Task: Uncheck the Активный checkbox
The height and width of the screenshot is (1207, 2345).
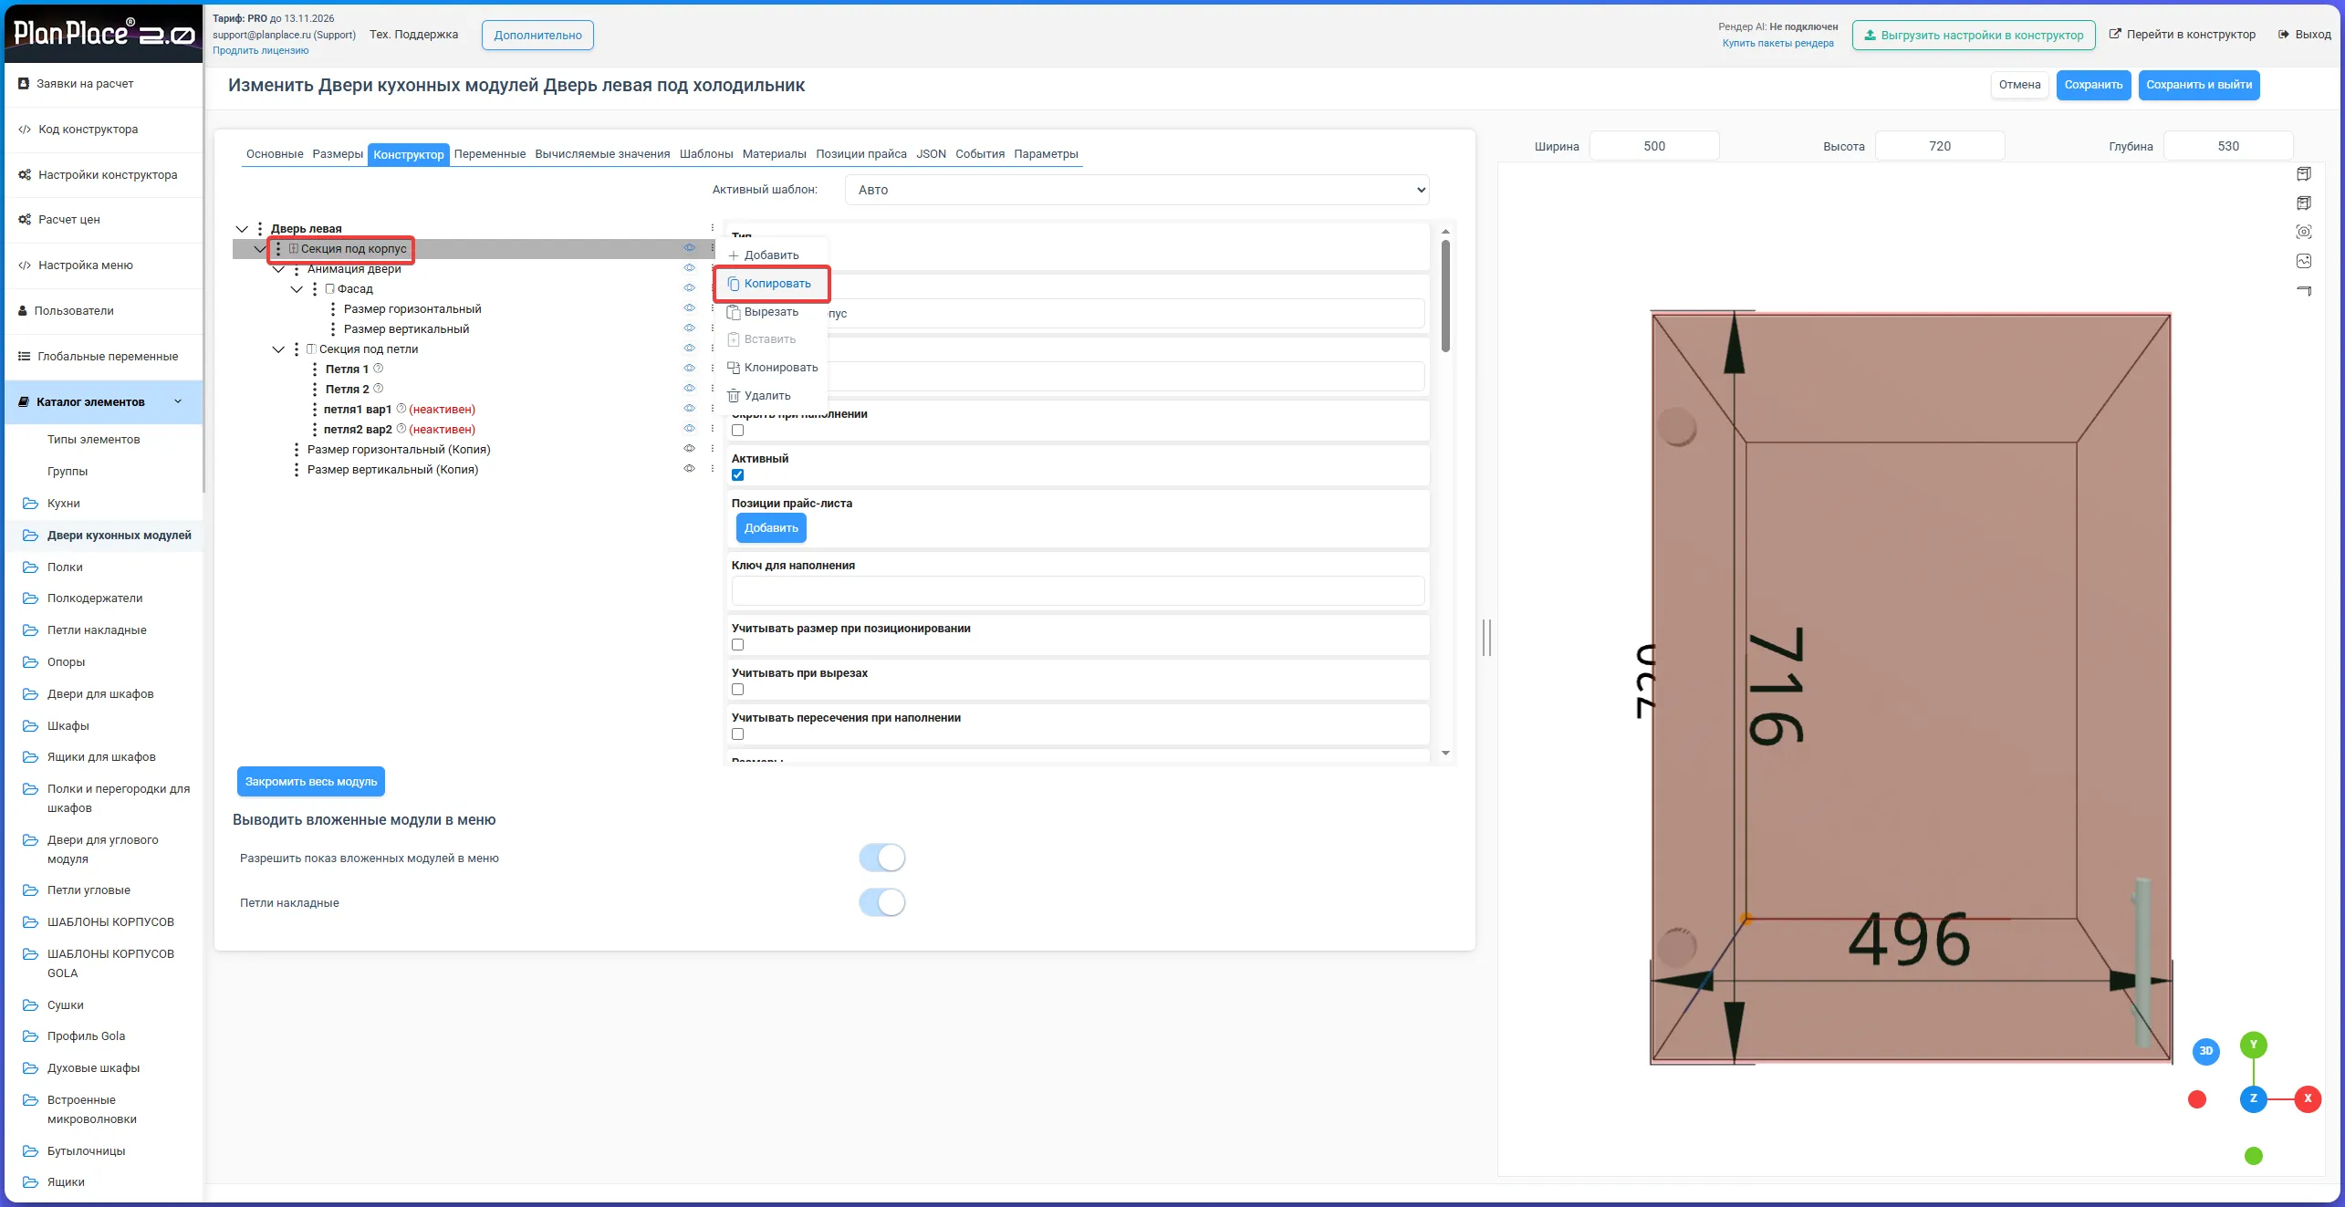Action: (738, 475)
